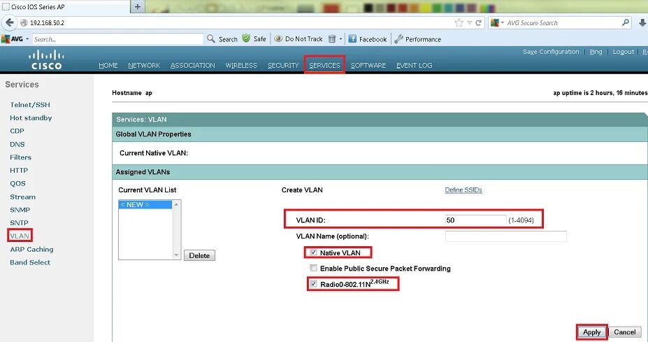
Task: Click the Ping link
Action: (596, 52)
